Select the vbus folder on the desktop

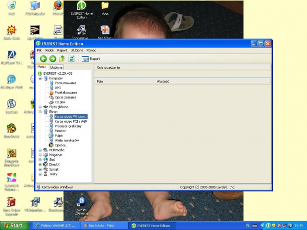(x=105, y=8)
